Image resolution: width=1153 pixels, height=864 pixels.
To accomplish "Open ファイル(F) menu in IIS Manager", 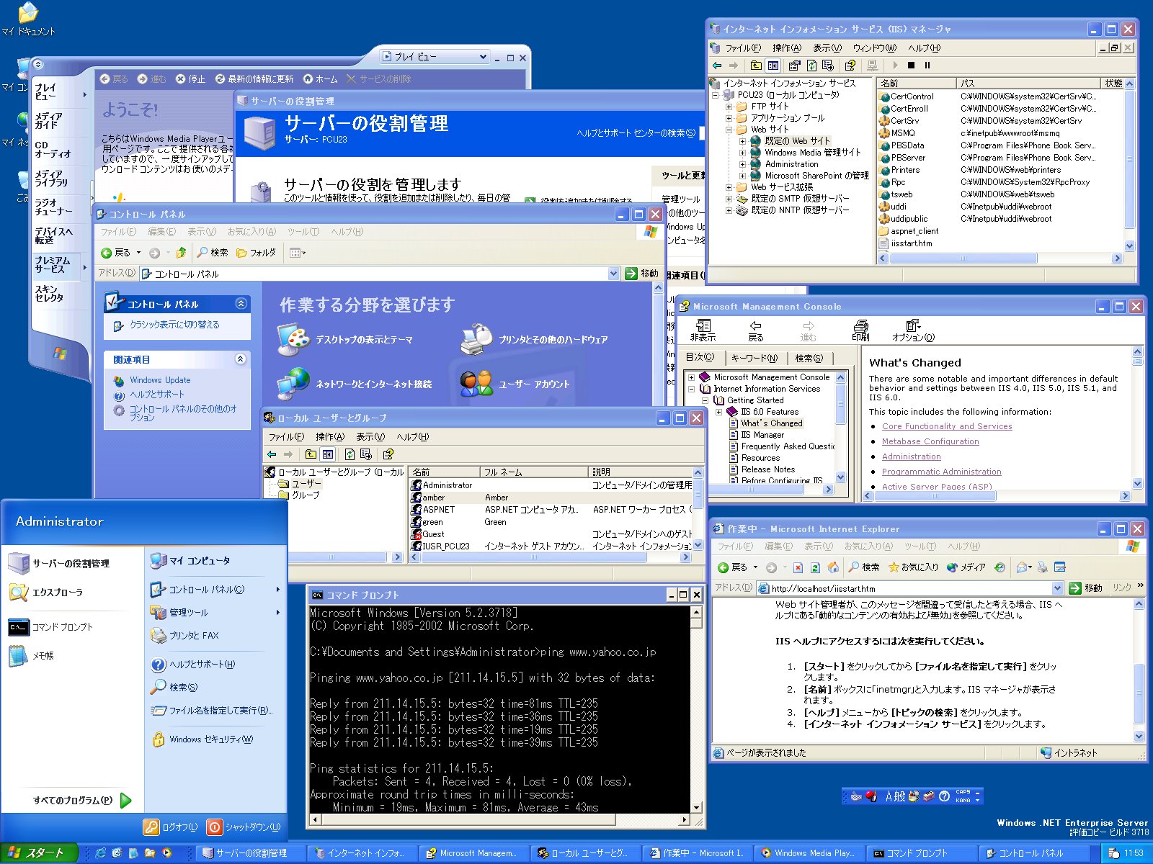I will point(743,48).
